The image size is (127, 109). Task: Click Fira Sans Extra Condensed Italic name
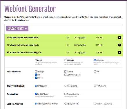23,45
